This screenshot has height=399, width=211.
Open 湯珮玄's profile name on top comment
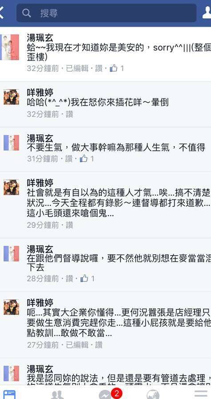(40, 38)
